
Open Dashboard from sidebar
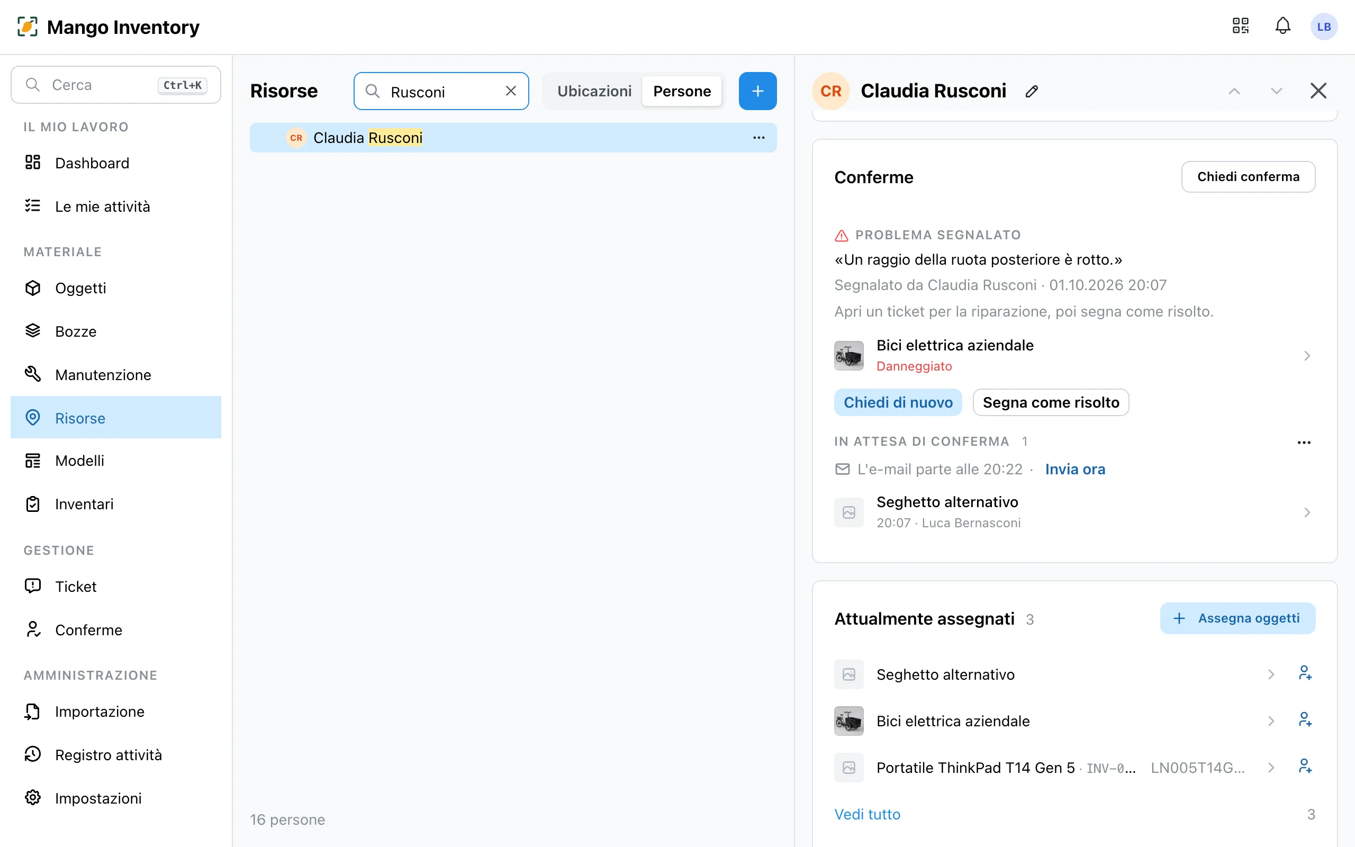[116, 163]
